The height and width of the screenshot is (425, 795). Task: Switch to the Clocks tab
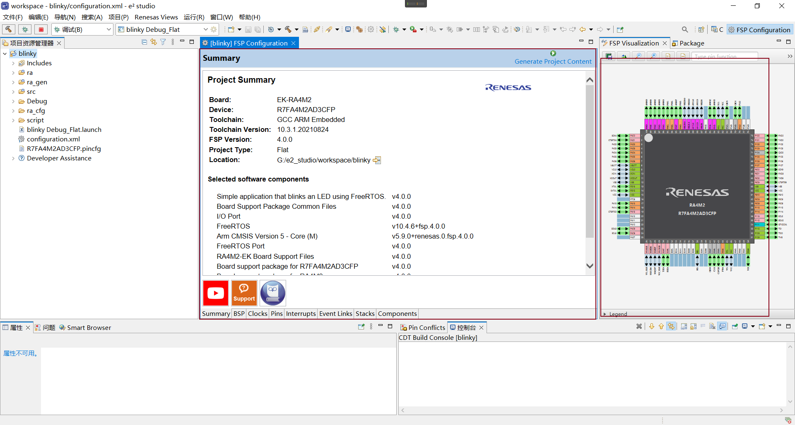click(258, 314)
